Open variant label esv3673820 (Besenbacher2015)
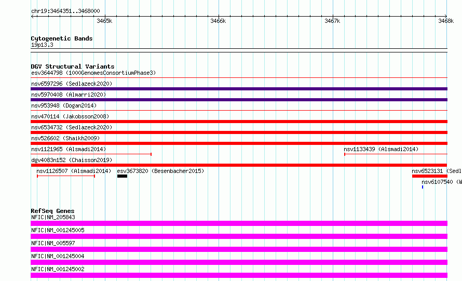This screenshot has height=281, width=462. click(x=160, y=171)
